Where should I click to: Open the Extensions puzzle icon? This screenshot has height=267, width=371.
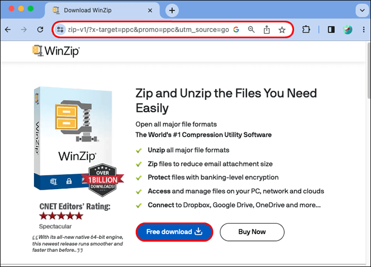point(306,30)
